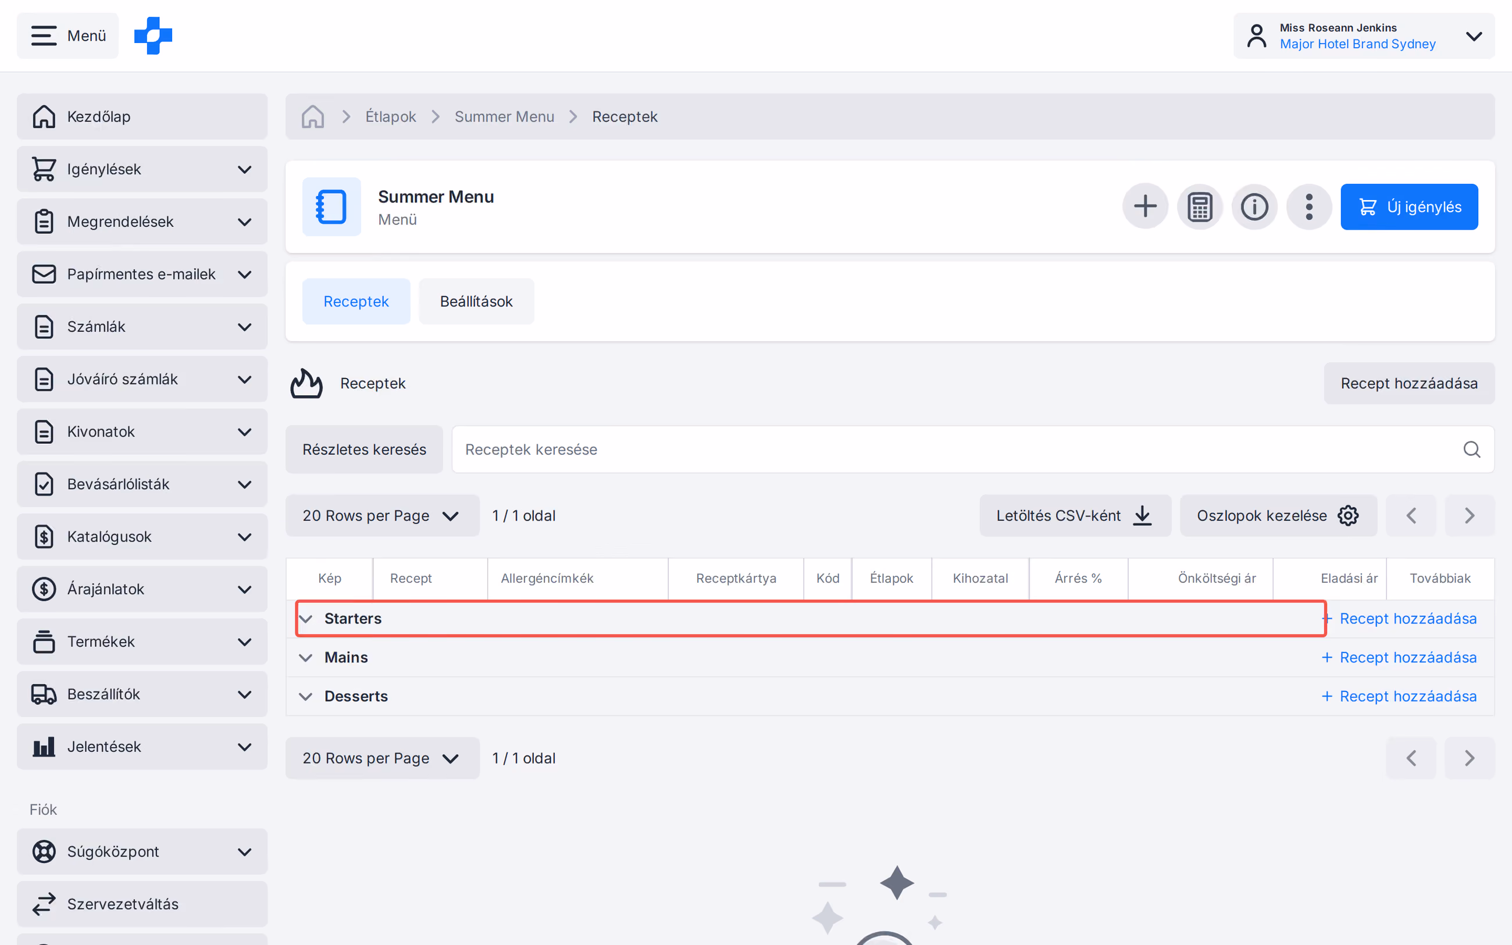Viewport: 1512px width, 945px height.
Task: Expand the Megrendelések sidebar section
Action: [x=142, y=221]
